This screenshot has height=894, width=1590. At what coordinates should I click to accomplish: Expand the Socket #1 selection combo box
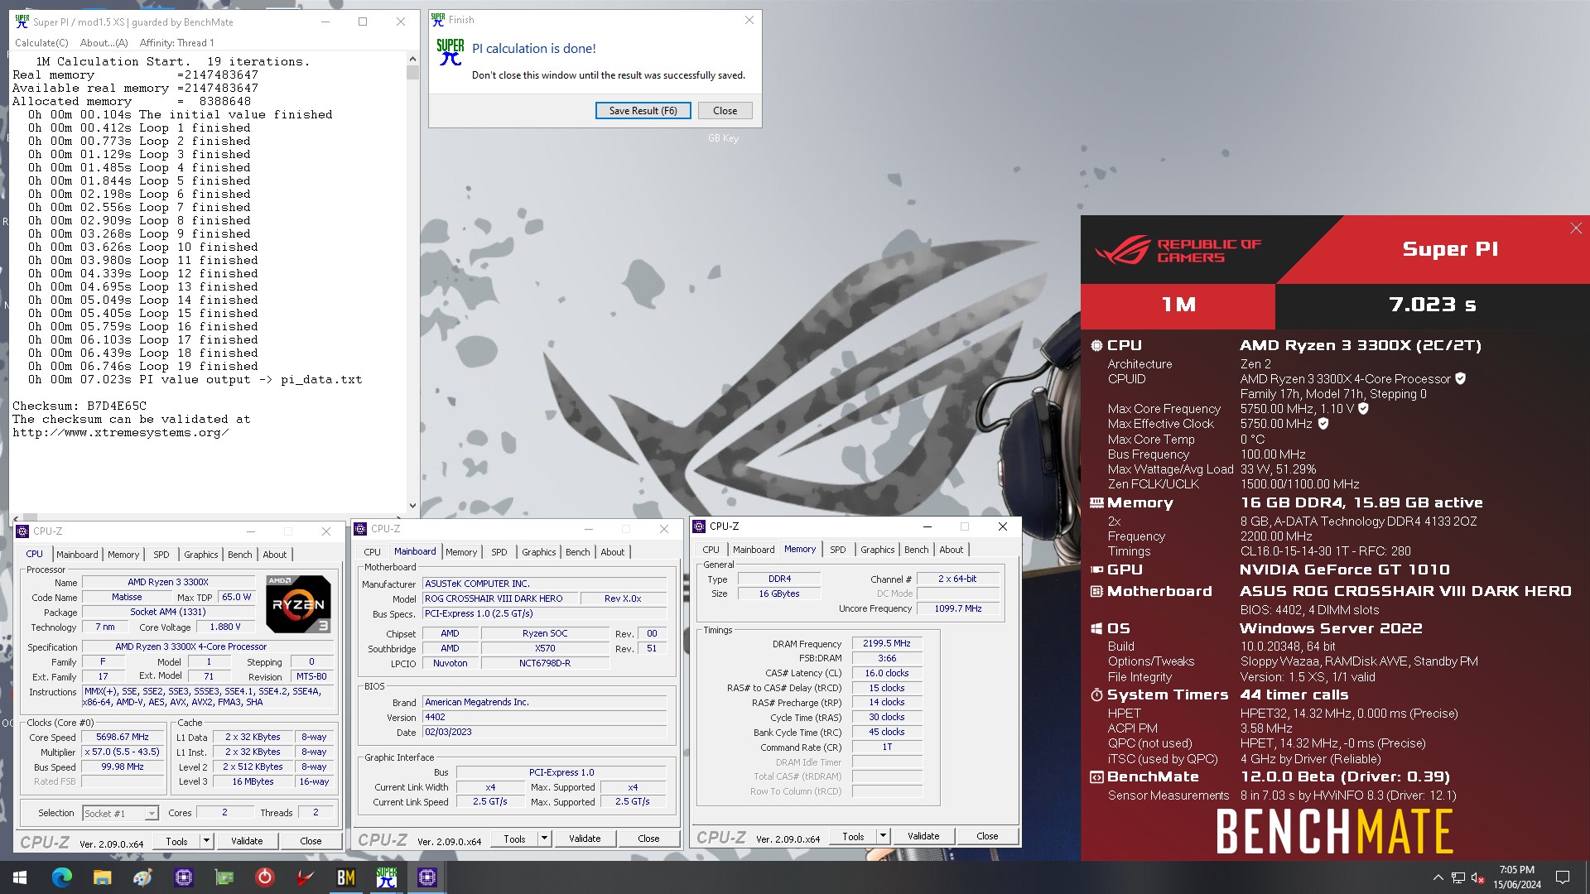click(152, 814)
